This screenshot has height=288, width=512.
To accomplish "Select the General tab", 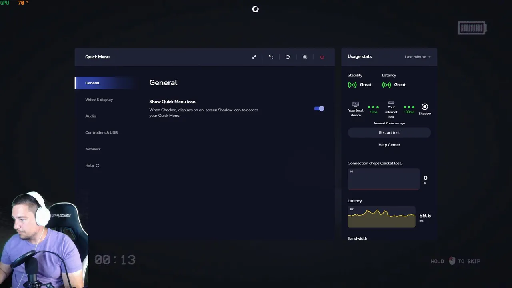I will (x=105, y=83).
